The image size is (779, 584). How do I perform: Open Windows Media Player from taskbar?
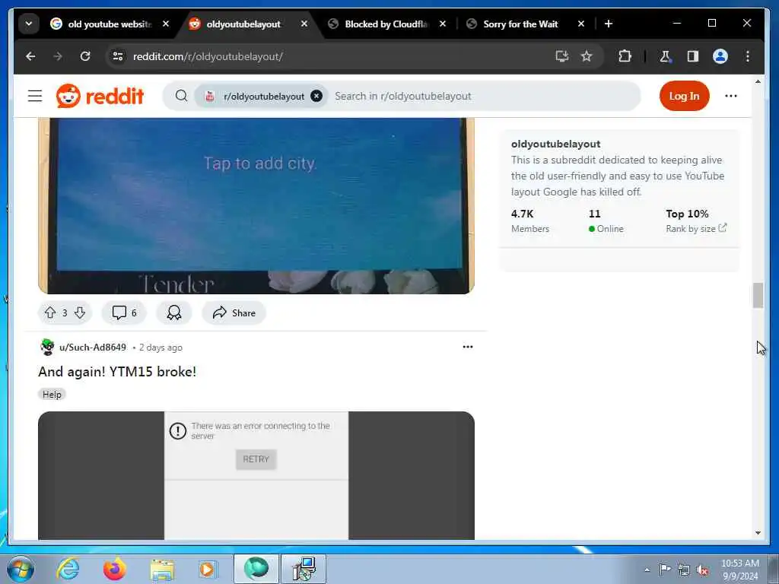coord(207,569)
